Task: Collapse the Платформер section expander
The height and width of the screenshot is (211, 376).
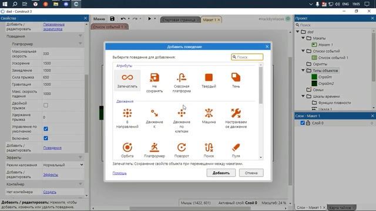Action: point(80,44)
